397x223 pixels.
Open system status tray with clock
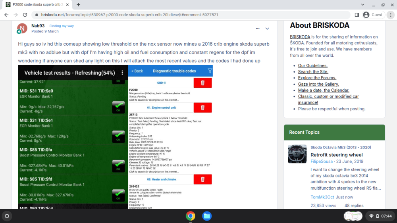click(x=380, y=216)
